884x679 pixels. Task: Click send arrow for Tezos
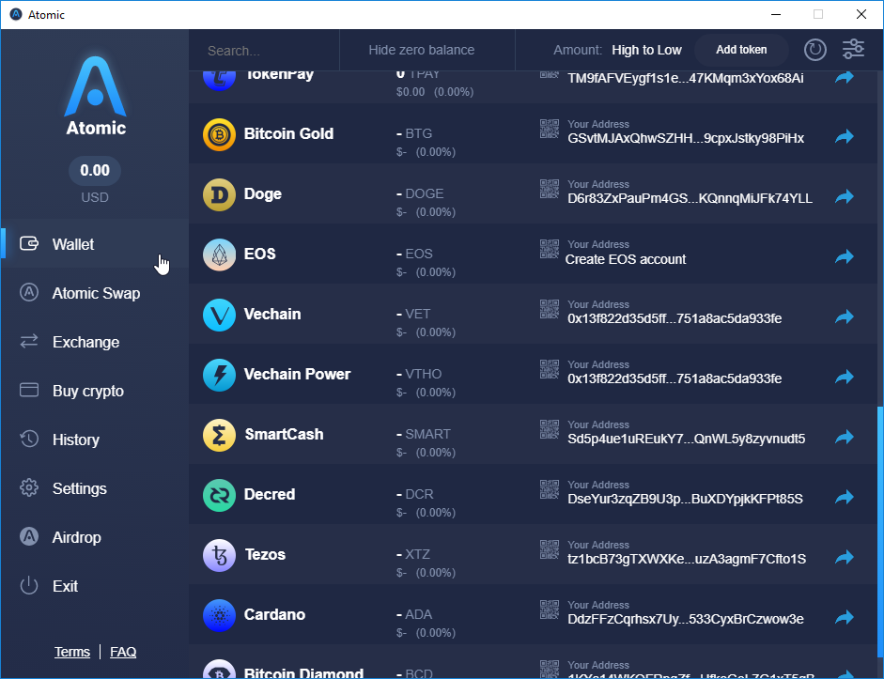coord(844,557)
